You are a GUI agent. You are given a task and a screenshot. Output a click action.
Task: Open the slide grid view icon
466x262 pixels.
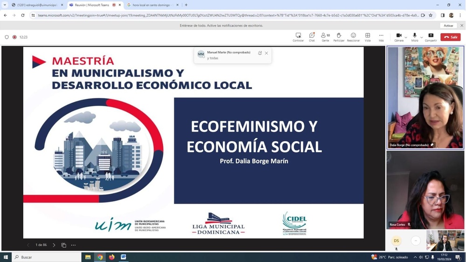64,245
